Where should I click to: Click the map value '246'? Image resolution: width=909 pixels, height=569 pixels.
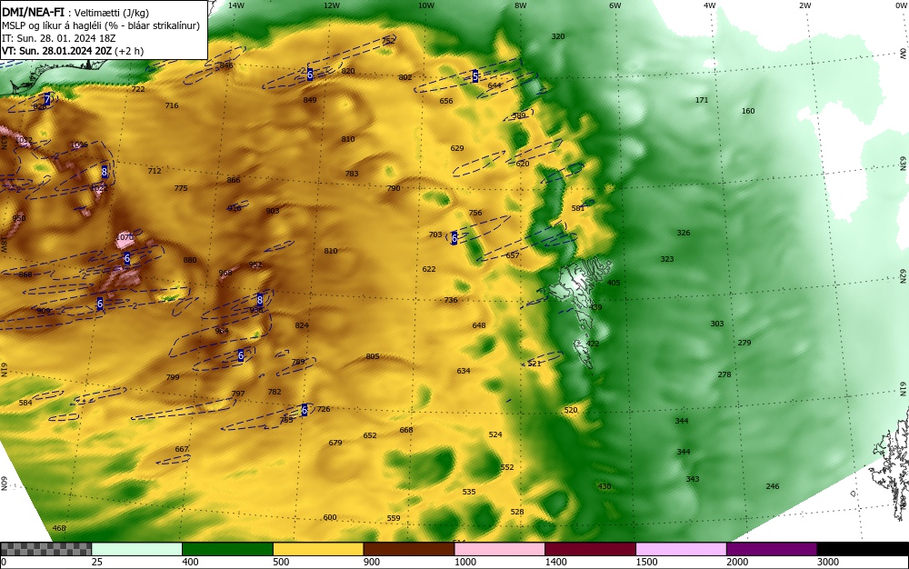click(772, 486)
